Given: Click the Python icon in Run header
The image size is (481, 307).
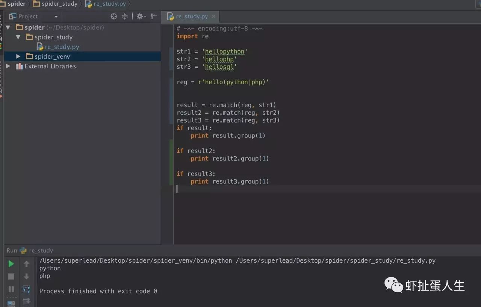Looking at the screenshot, I should [x=23, y=250].
